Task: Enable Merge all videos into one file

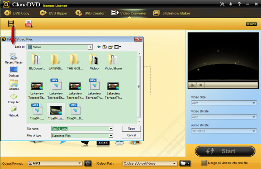Action: tap(204, 163)
